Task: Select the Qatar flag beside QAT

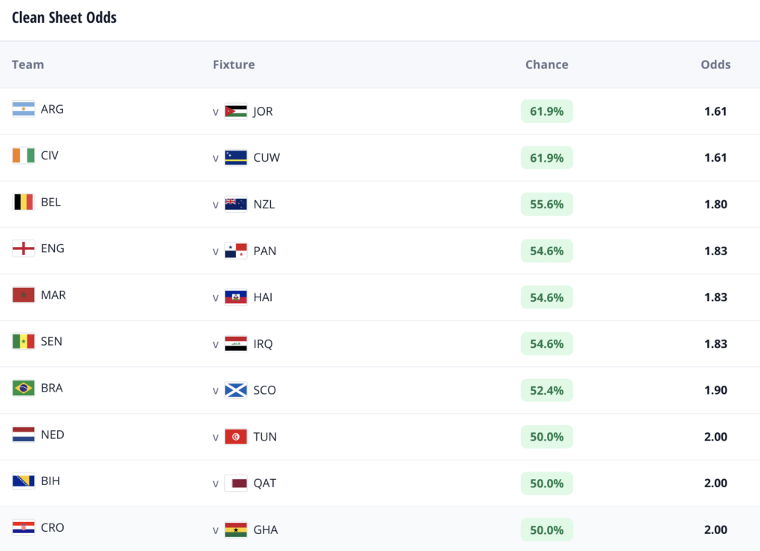Action: [x=235, y=484]
